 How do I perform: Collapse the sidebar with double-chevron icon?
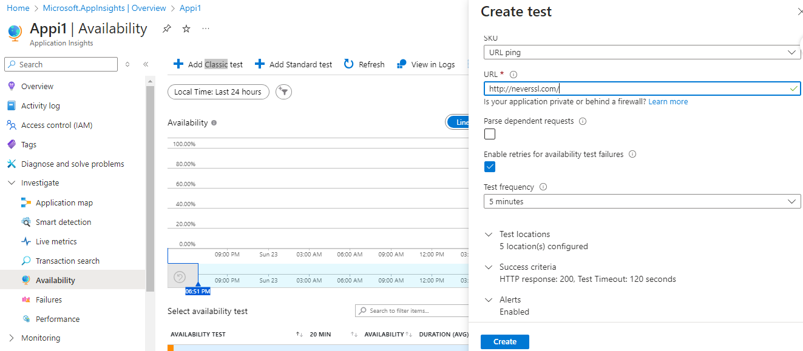click(x=146, y=64)
